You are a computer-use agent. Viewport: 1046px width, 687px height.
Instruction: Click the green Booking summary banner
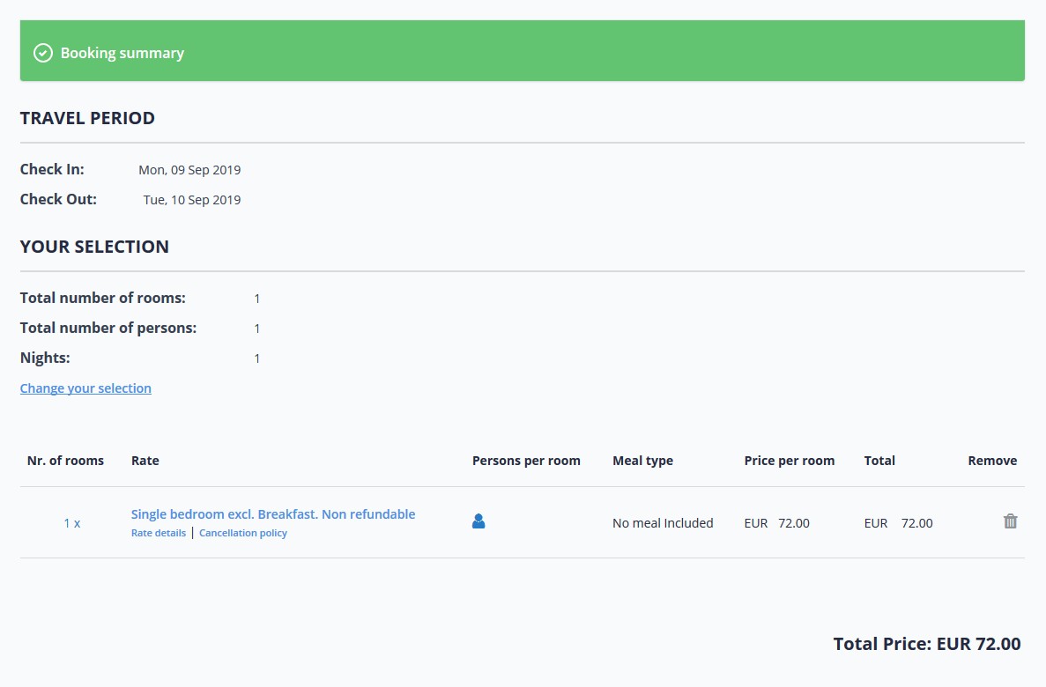[523, 50]
